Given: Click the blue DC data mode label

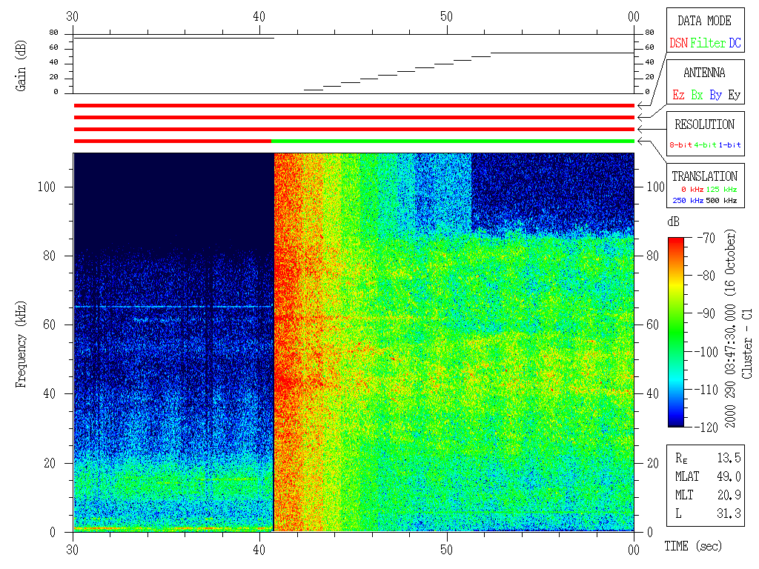Looking at the screenshot, I should pyautogui.click(x=735, y=44).
